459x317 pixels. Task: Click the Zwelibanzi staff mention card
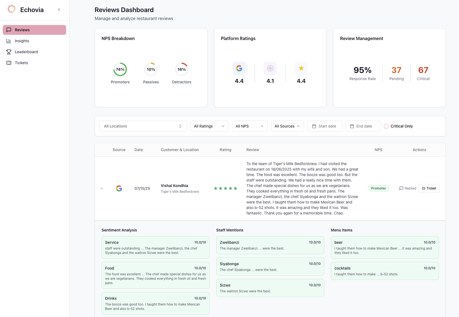pyautogui.click(x=270, y=245)
